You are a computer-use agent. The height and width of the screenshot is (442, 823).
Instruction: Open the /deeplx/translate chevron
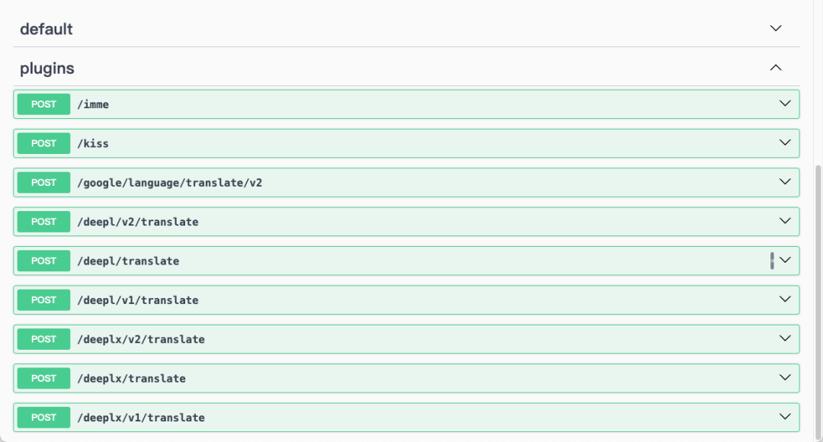(785, 378)
